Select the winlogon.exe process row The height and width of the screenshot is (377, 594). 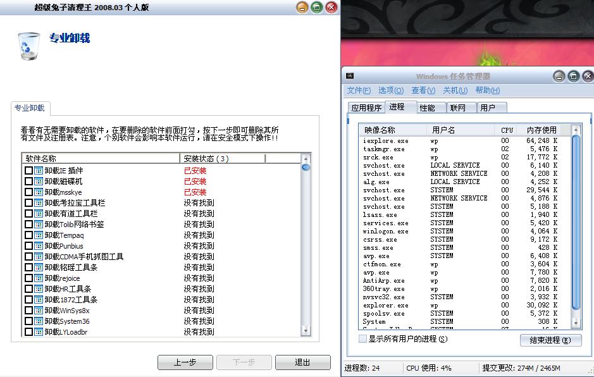[x=464, y=231]
